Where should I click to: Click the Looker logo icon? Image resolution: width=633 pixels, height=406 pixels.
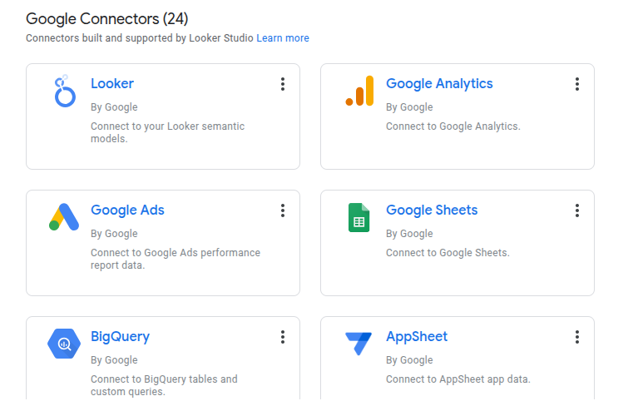tap(63, 91)
